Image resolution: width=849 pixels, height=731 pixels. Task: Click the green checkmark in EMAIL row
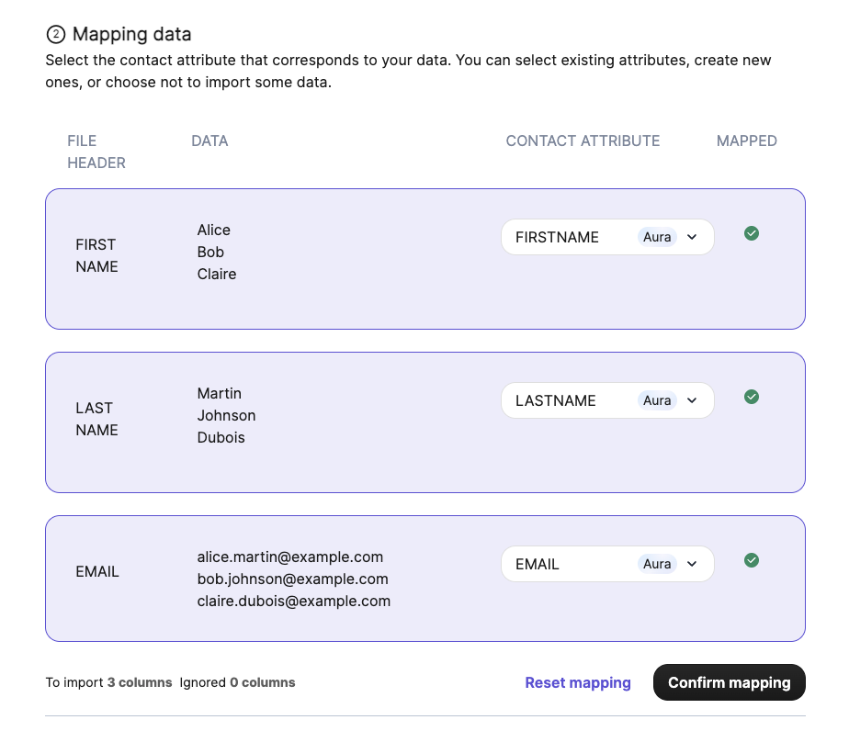pyautogui.click(x=751, y=560)
